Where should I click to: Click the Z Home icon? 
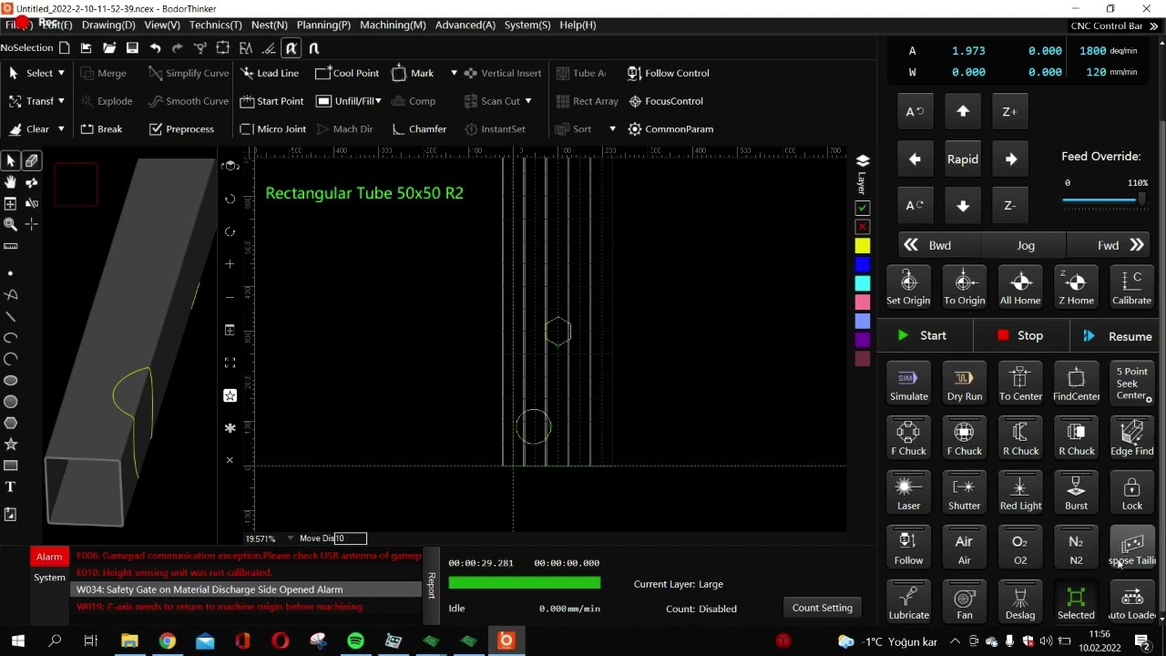point(1076,287)
